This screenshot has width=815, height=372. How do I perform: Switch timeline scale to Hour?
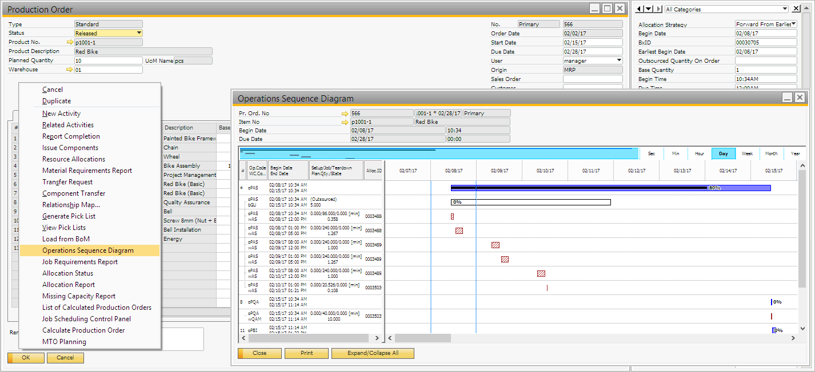[699, 153]
